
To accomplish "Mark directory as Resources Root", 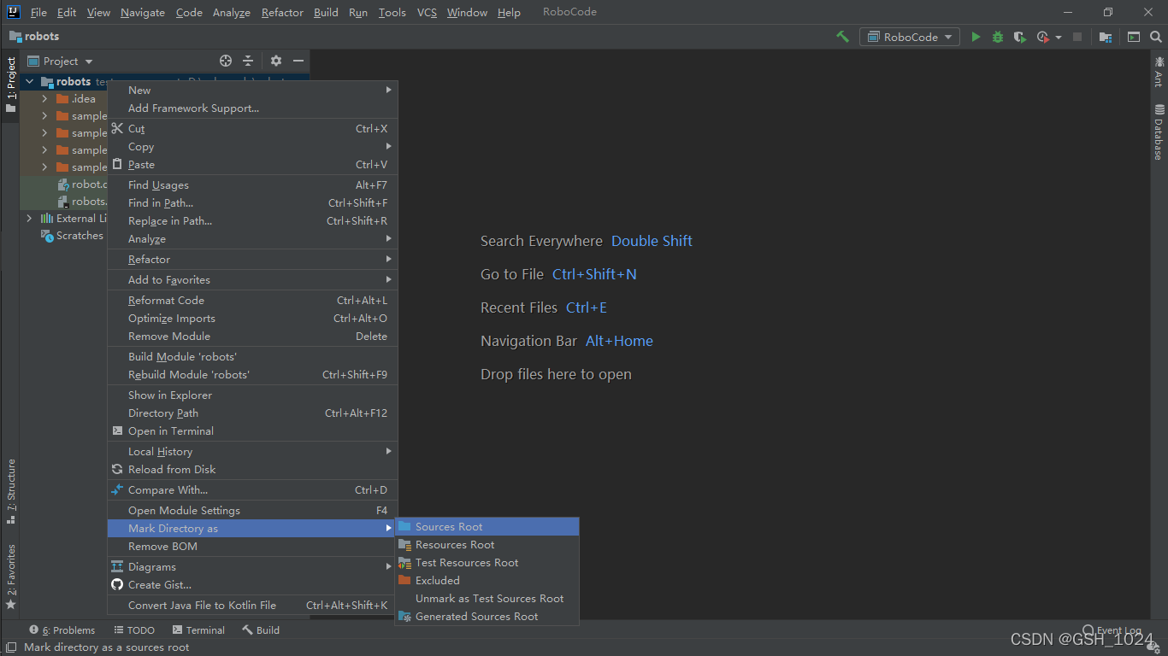I will [x=487, y=545].
